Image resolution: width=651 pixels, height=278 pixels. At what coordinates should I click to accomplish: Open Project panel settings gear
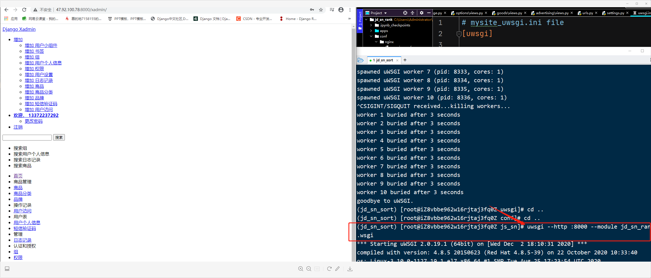click(x=422, y=13)
